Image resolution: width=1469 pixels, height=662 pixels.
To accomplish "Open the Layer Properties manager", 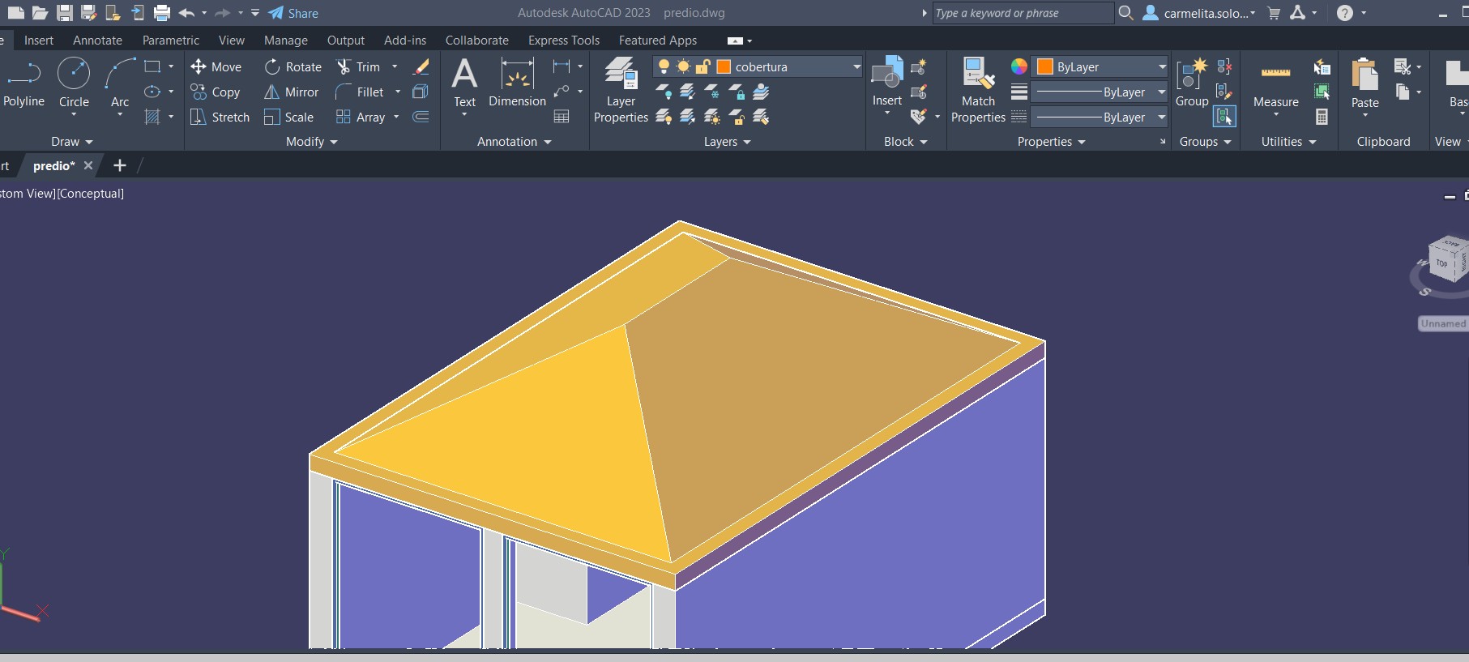I will 621,90.
